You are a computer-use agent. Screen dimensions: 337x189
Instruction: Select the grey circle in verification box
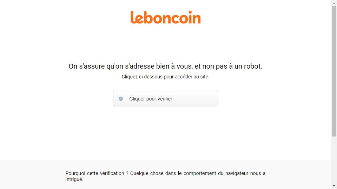[121, 99]
